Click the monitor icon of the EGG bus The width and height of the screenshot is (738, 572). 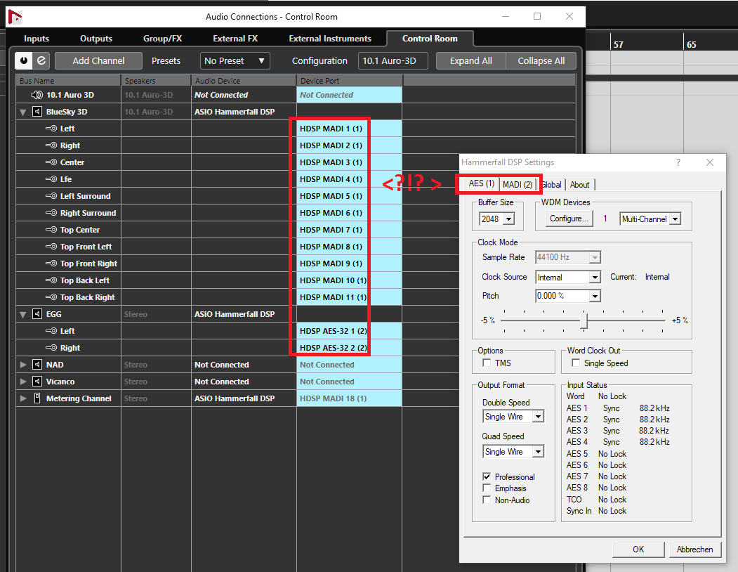coord(37,314)
